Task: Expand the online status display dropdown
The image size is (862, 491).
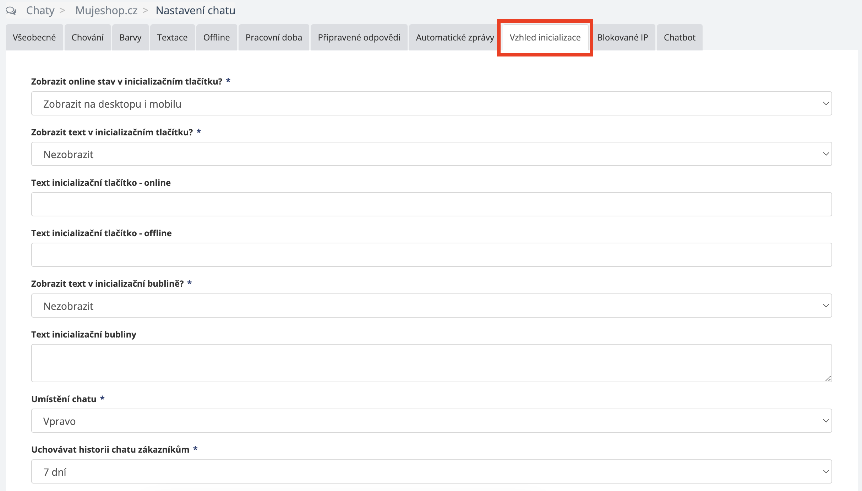Action: (431, 104)
